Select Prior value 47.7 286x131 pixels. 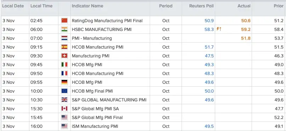[x=279, y=109]
